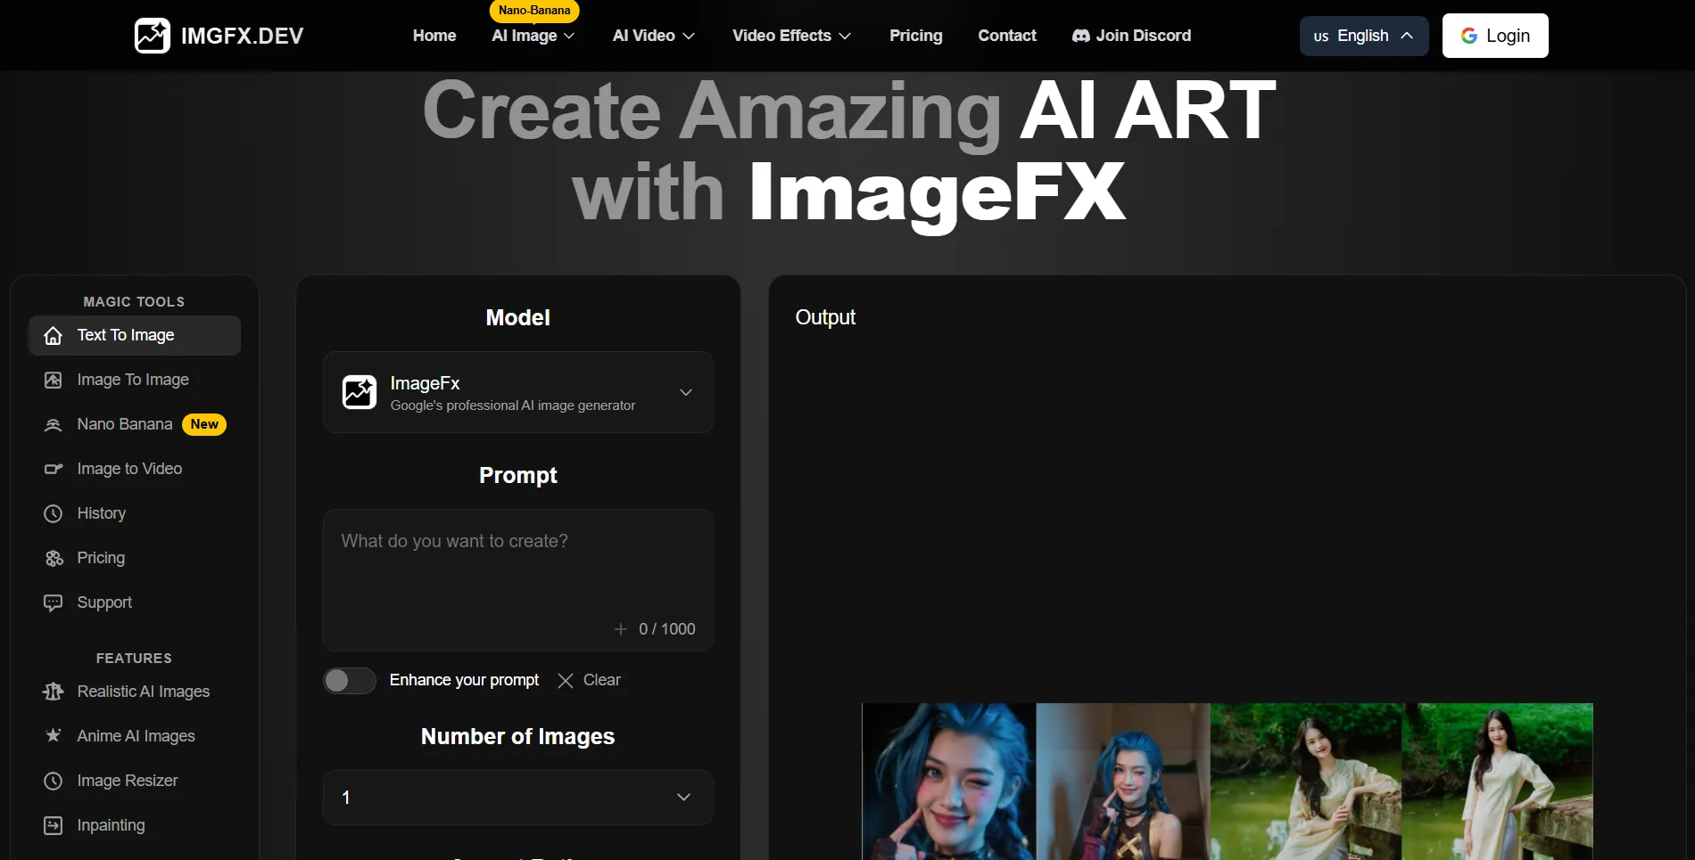Select the Text To Image tool
This screenshot has height=860, width=1695.
click(x=133, y=335)
